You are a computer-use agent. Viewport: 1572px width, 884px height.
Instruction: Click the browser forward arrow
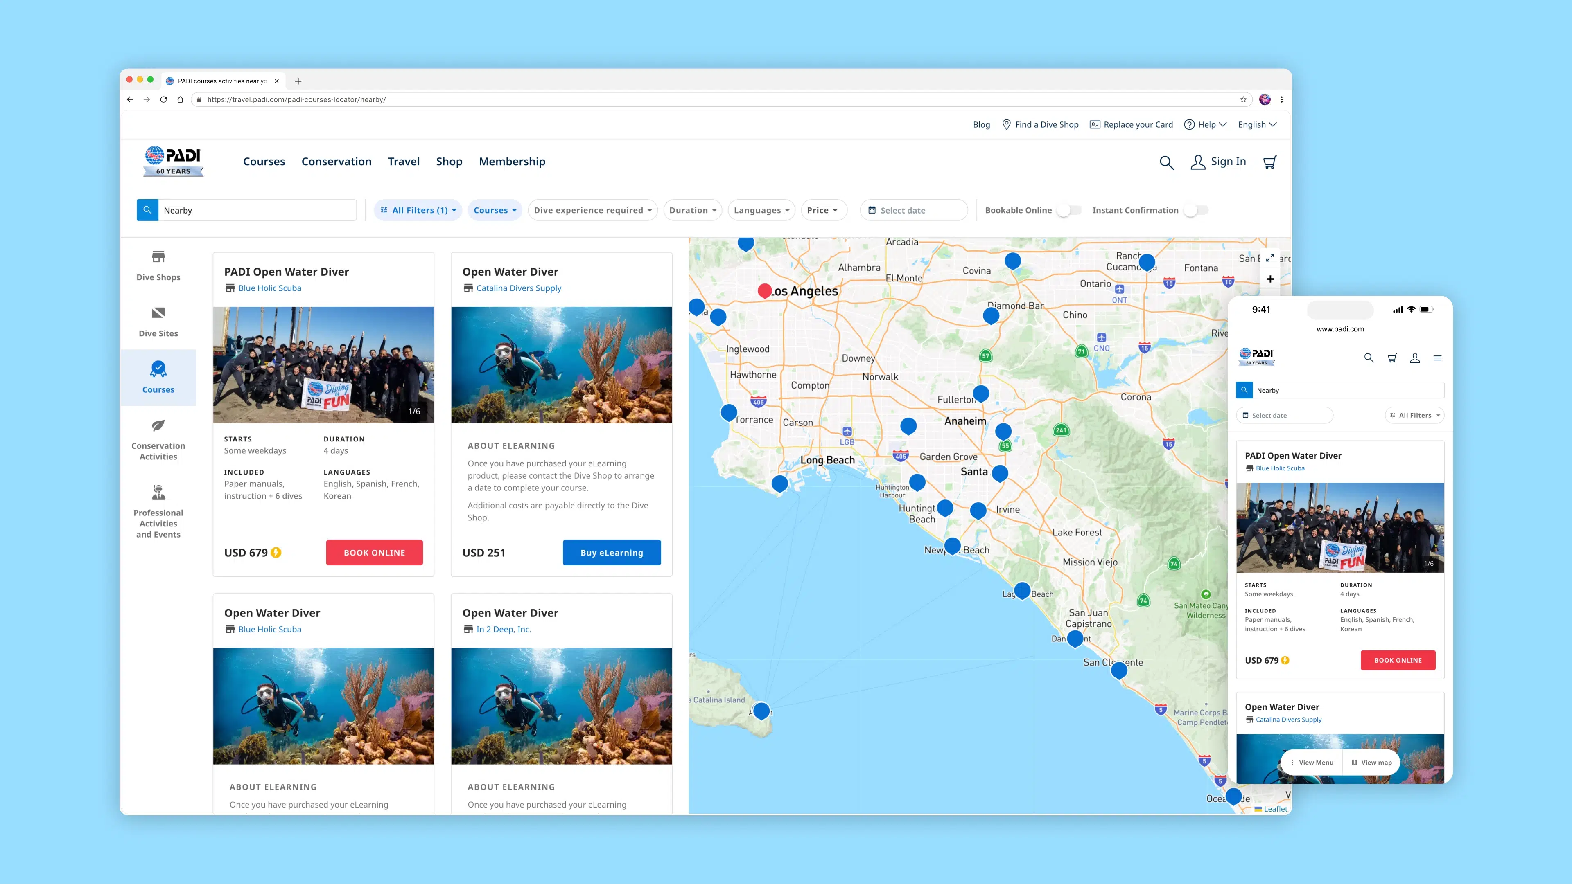point(147,99)
